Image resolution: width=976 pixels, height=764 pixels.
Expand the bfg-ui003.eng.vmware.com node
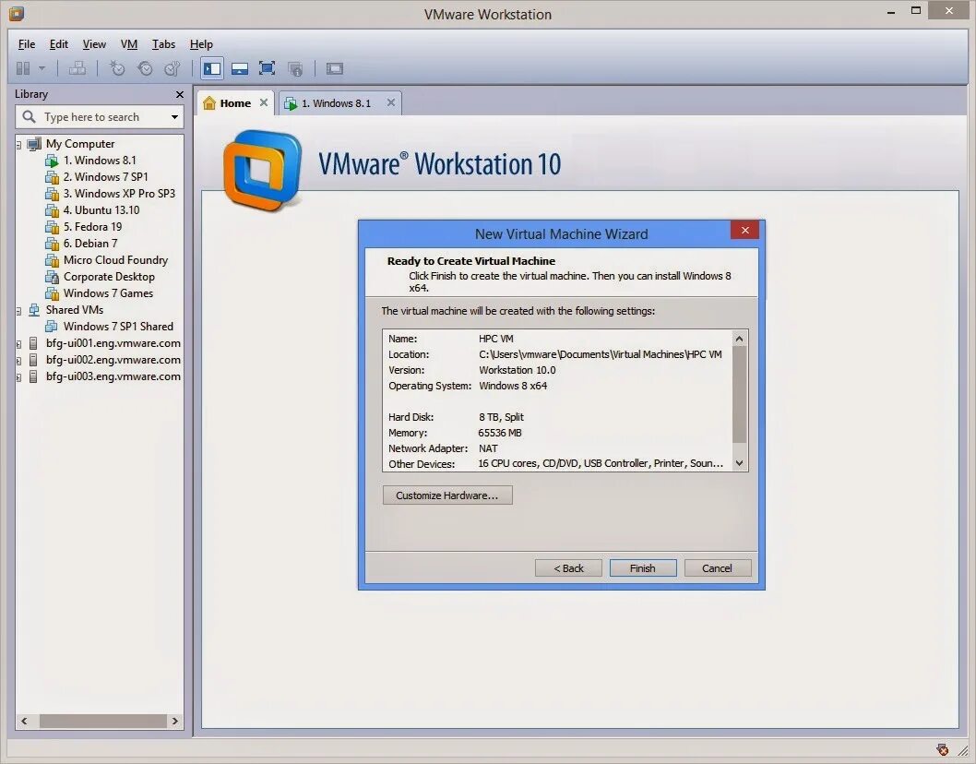coord(18,377)
